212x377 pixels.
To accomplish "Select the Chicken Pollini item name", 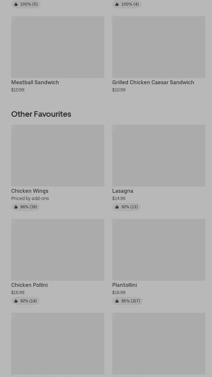I will tap(29, 285).
